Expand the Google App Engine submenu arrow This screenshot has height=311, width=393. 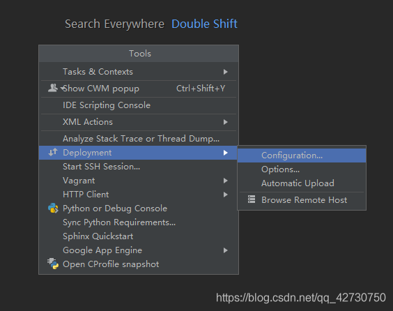click(x=225, y=250)
